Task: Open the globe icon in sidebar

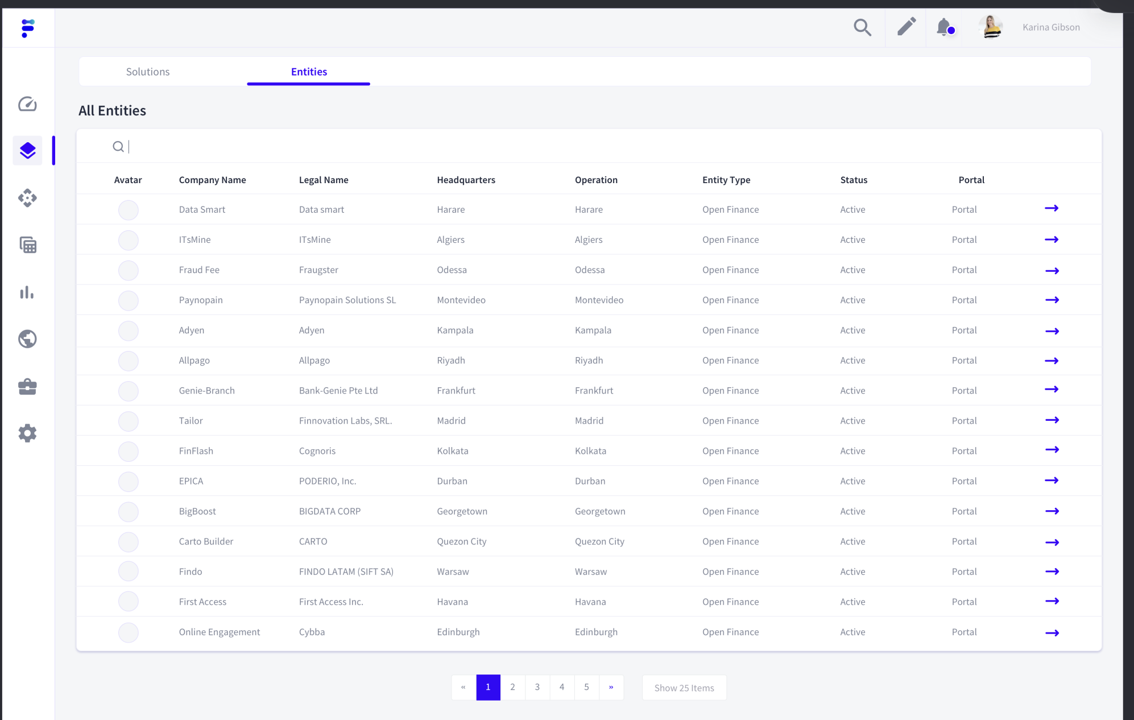Action: pos(27,339)
